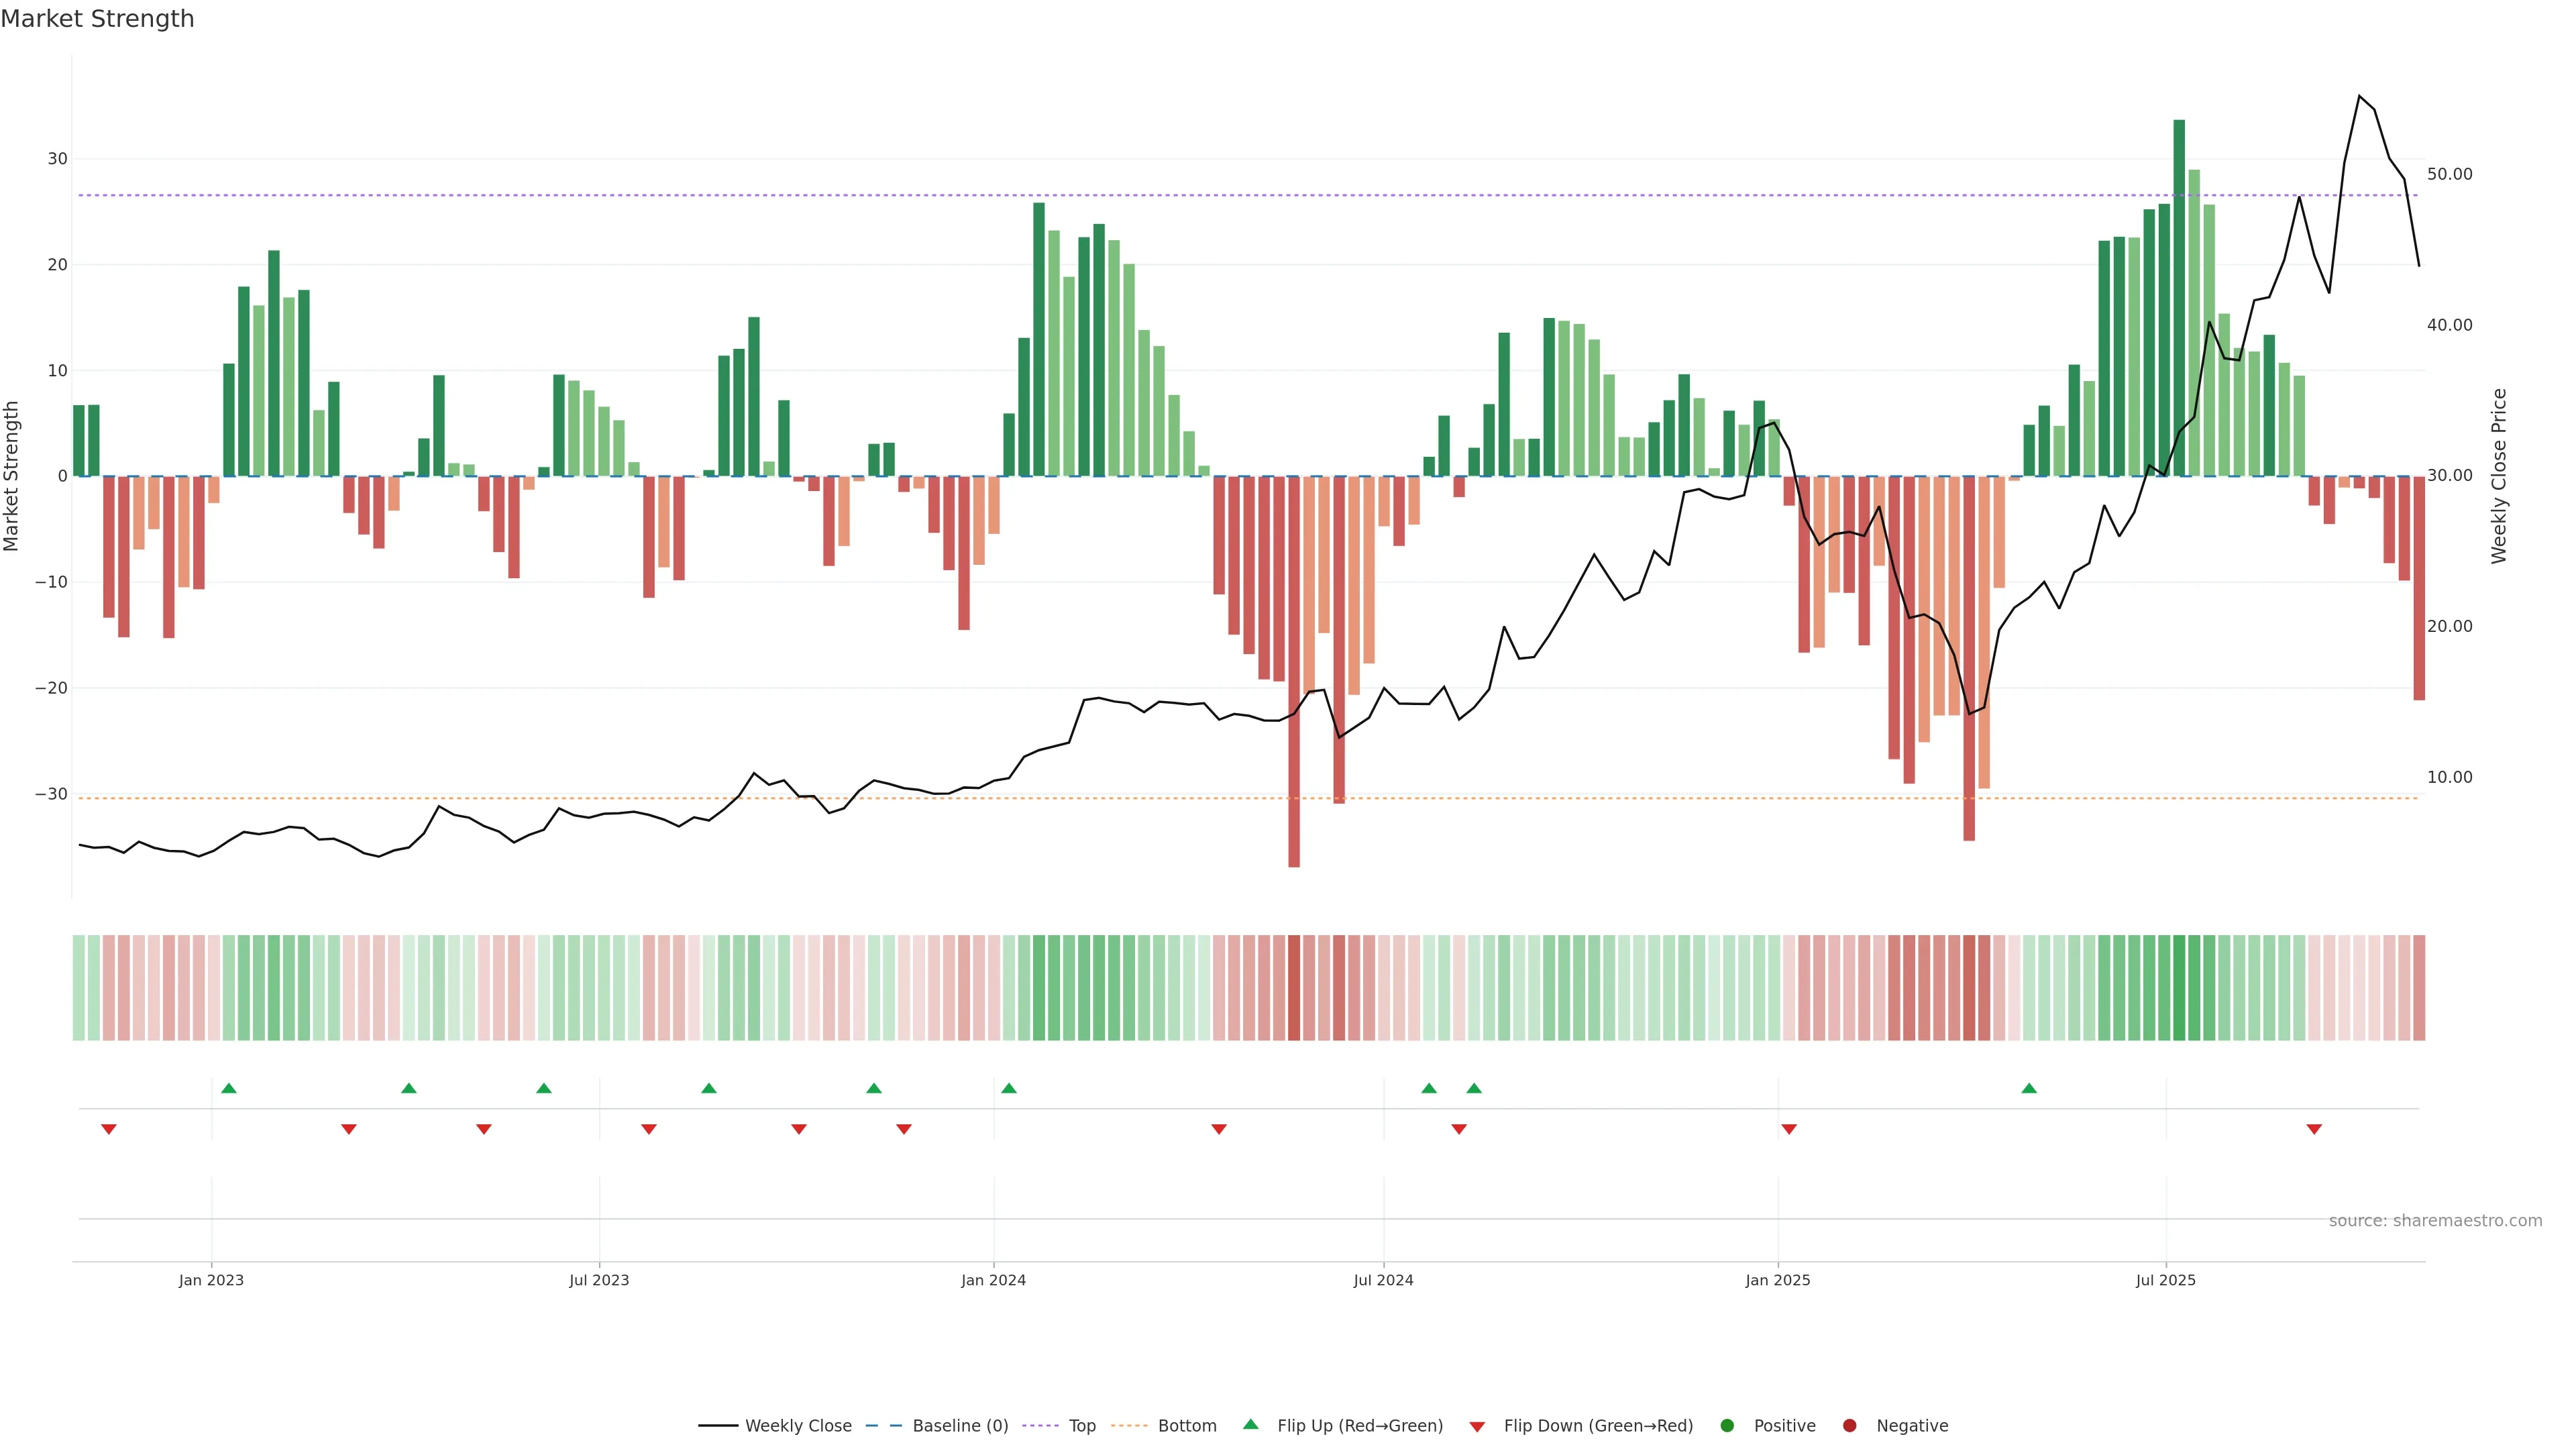Click the Market Strength chart title

tap(97, 18)
